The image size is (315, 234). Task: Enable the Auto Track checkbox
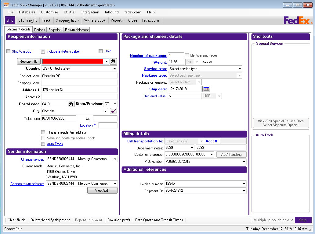click(x=43, y=144)
